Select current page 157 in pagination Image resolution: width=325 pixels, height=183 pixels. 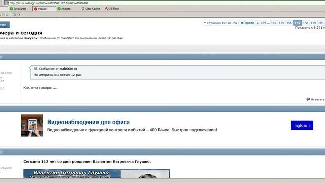tap(297, 23)
